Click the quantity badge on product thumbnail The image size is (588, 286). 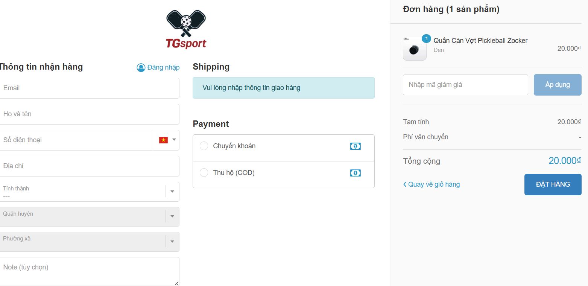(426, 39)
